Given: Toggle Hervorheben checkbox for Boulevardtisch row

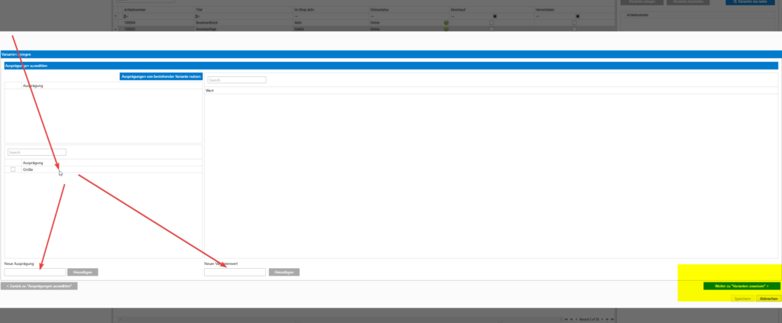Looking at the screenshot, I should pos(574,23).
